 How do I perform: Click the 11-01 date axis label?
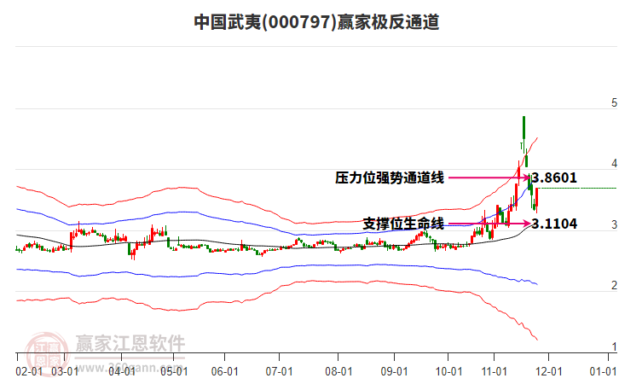pyautogui.click(x=494, y=372)
